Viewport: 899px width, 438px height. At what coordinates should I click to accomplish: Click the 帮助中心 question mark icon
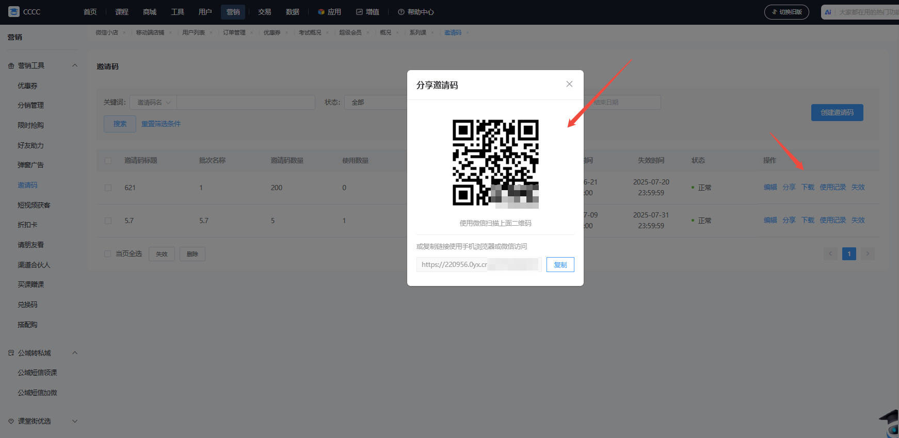tap(401, 12)
